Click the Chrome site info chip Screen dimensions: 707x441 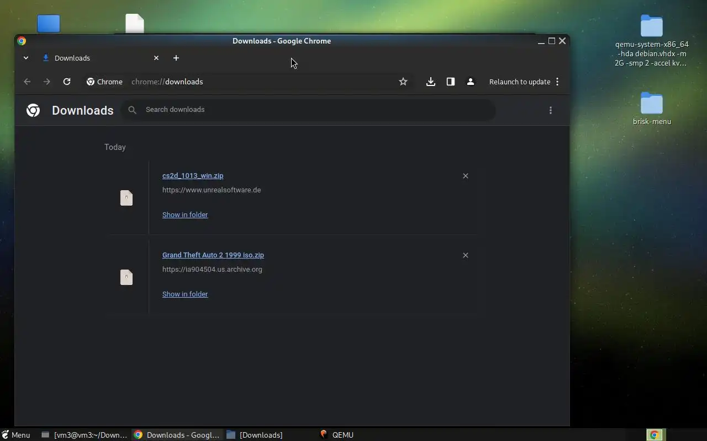click(104, 82)
